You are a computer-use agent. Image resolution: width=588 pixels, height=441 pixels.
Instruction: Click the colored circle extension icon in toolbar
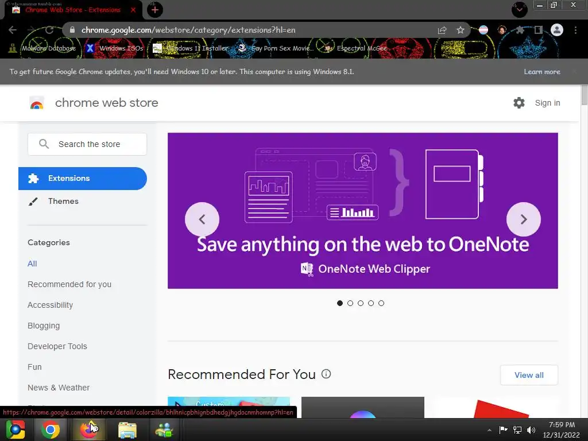coord(483,30)
